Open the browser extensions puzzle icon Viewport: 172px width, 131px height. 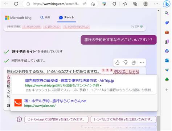point(114,4)
